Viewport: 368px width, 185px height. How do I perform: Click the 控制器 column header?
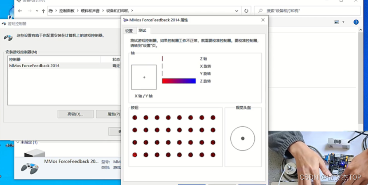(x=54, y=60)
